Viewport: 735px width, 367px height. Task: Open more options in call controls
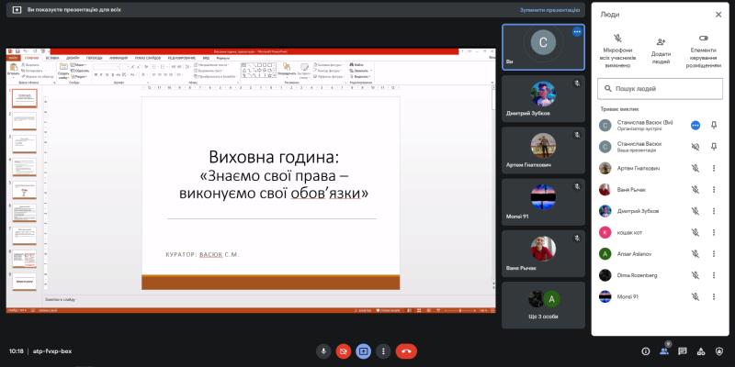pos(383,350)
